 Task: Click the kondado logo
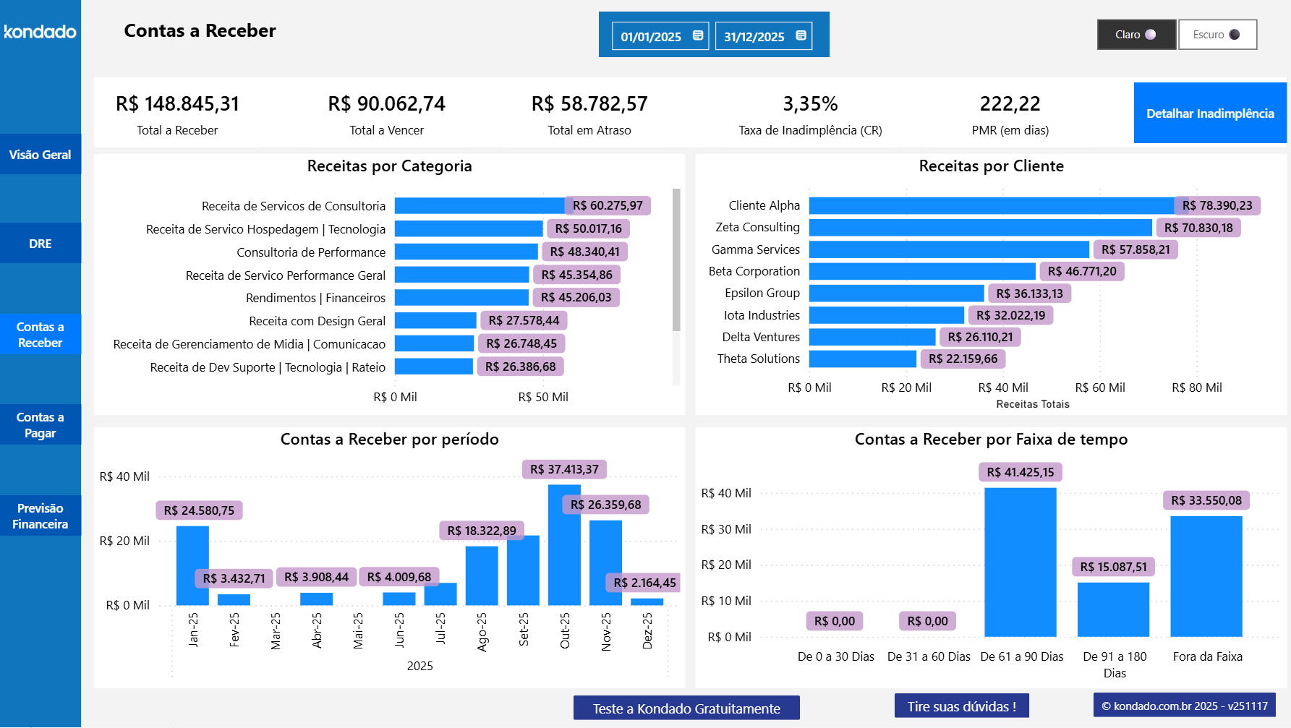(x=40, y=32)
